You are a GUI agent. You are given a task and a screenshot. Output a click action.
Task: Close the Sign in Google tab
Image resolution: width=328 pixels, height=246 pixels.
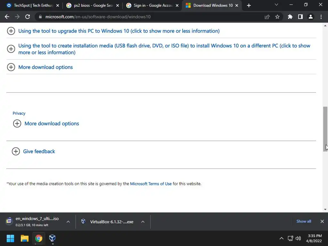pos(177,5)
